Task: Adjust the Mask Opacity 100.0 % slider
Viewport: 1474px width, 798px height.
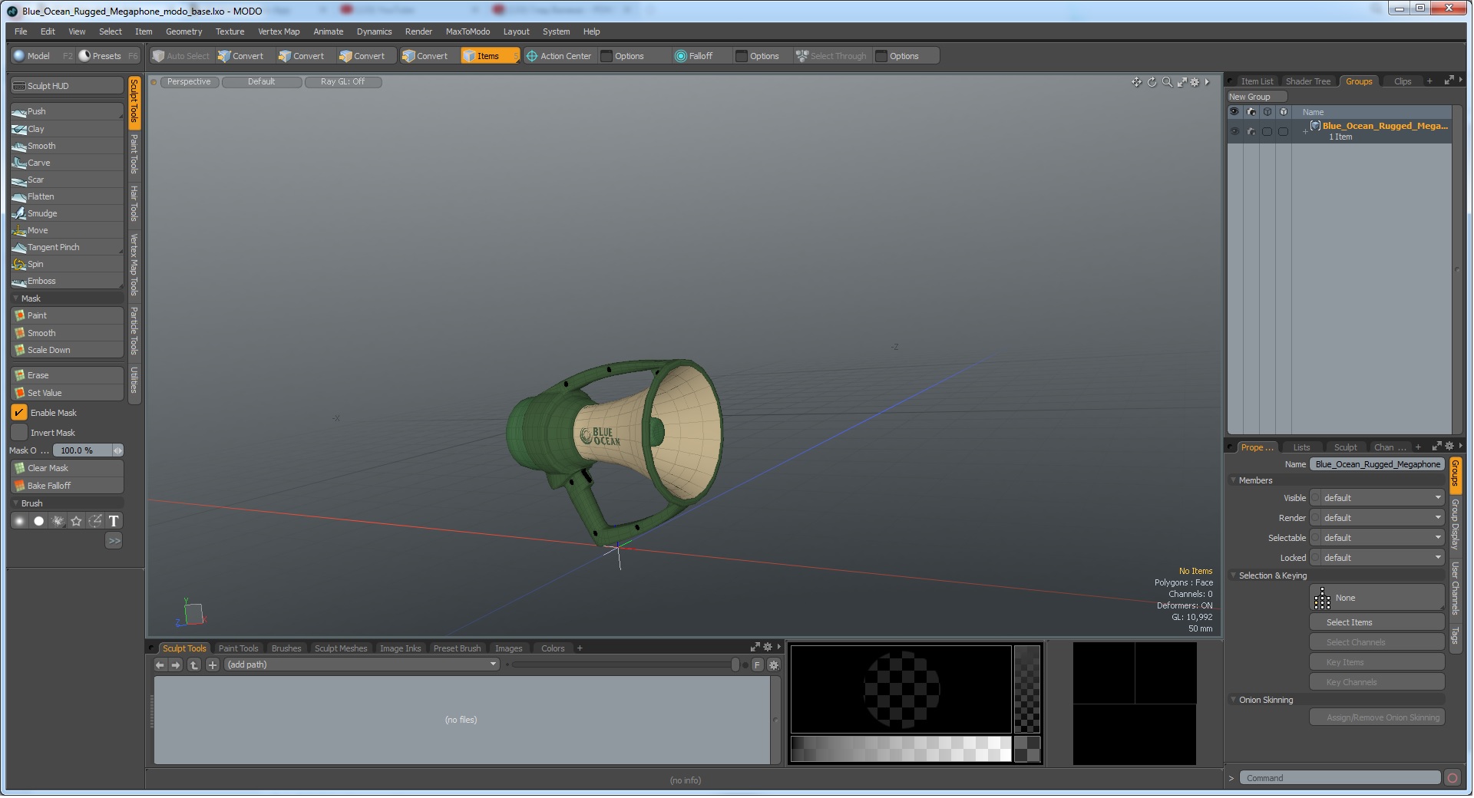Action: click(x=88, y=450)
